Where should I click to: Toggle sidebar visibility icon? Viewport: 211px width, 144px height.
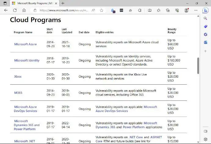click(206, 131)
